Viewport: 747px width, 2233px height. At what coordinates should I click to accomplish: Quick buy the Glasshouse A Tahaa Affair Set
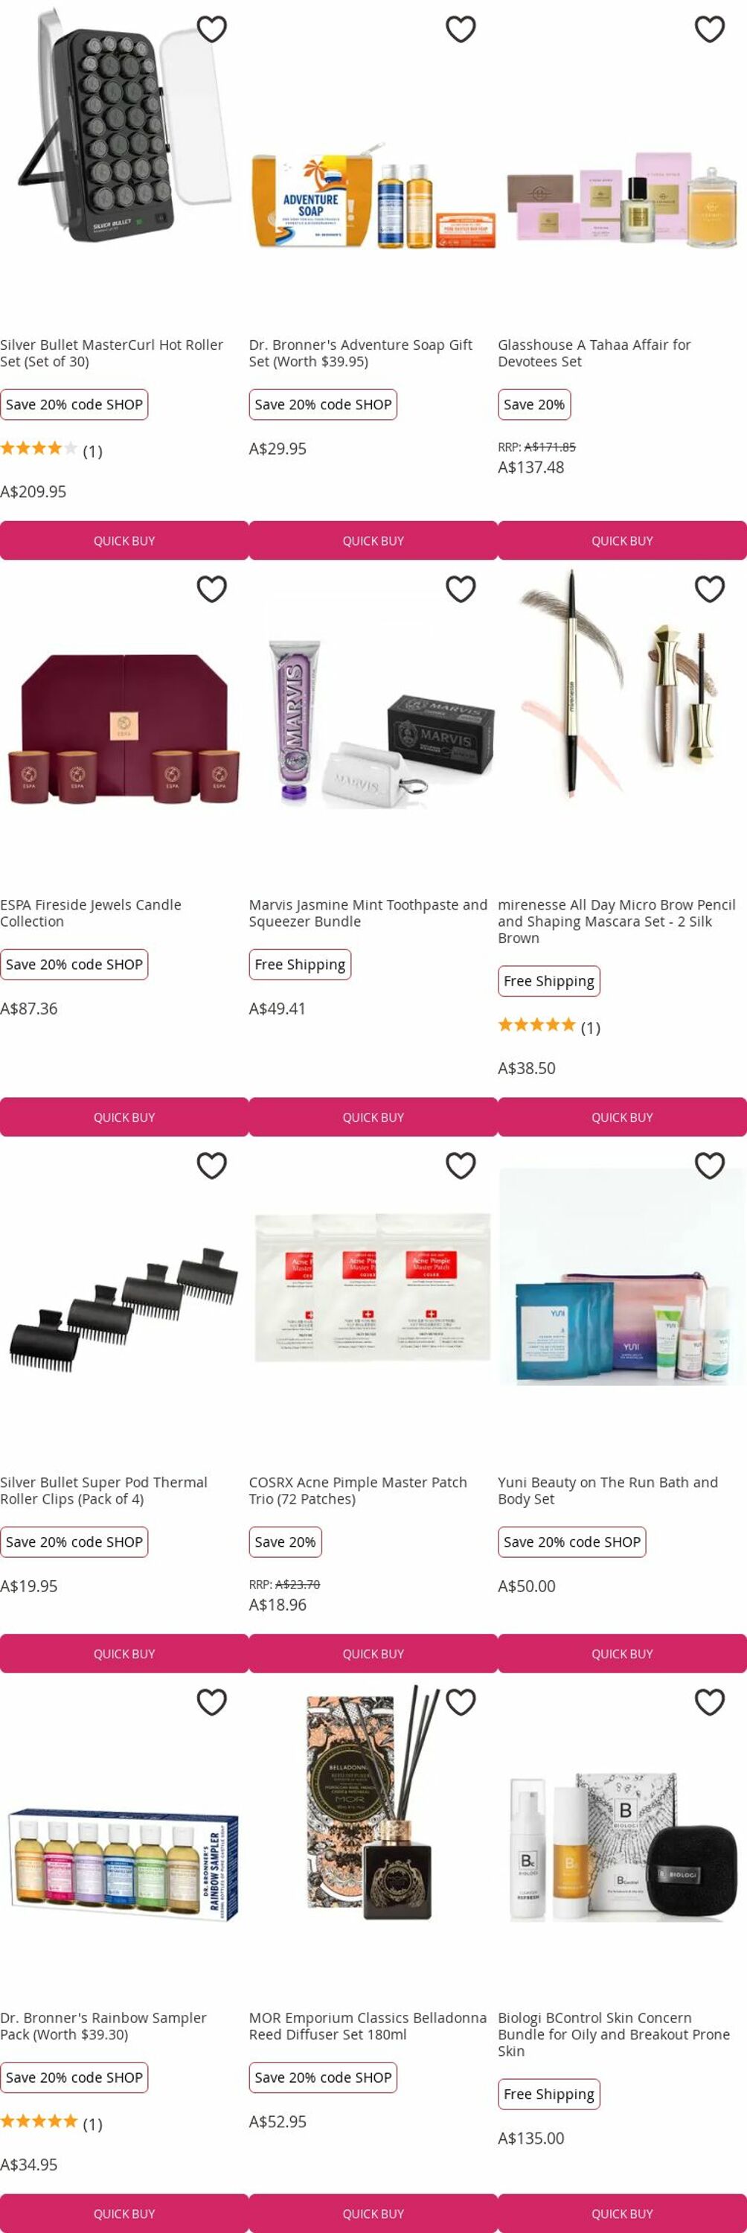click(x=622, y=541)
